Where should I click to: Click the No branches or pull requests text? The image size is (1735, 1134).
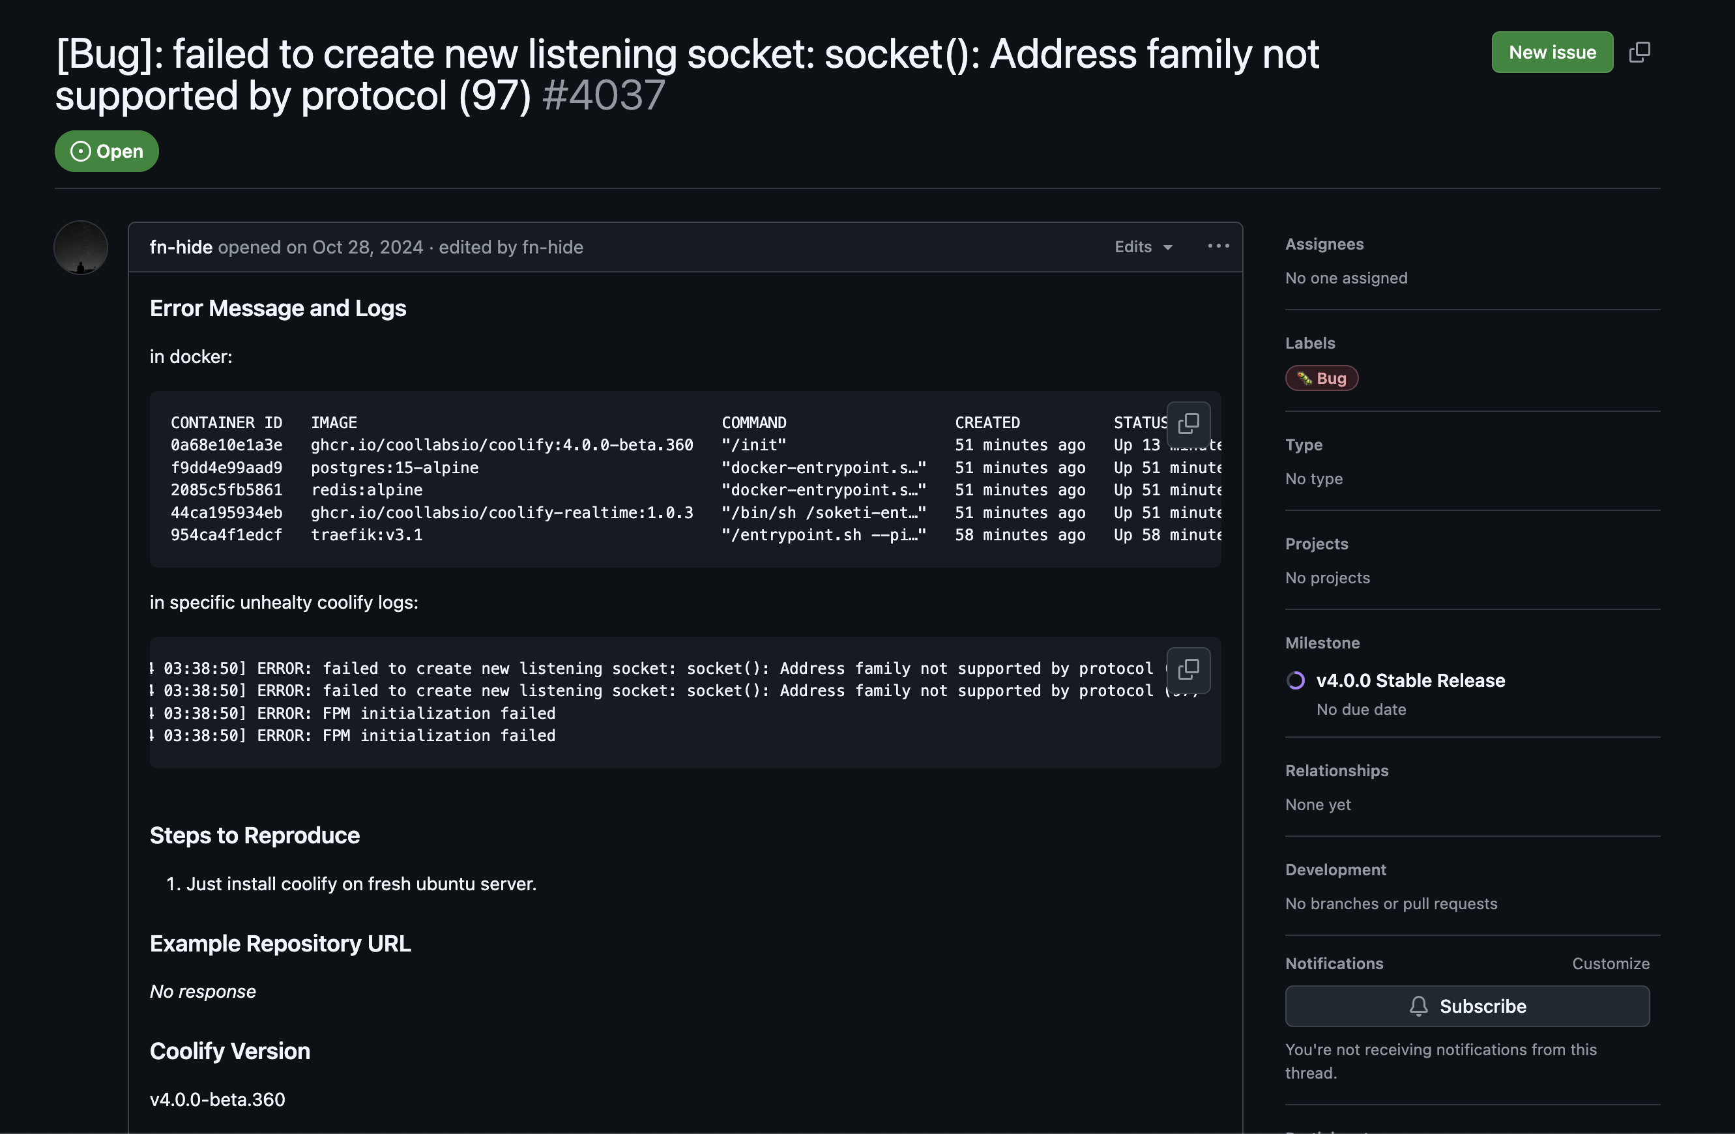coord(1391,904)
